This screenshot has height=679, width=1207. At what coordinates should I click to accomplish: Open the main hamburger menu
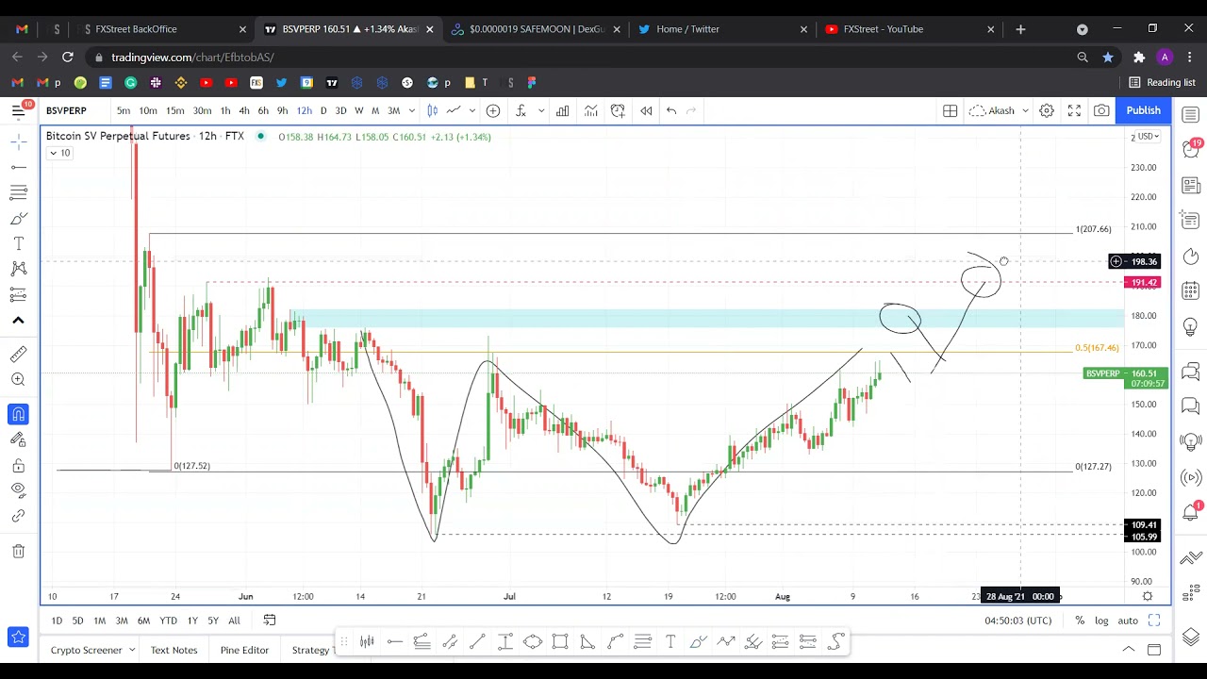point(18,110)
